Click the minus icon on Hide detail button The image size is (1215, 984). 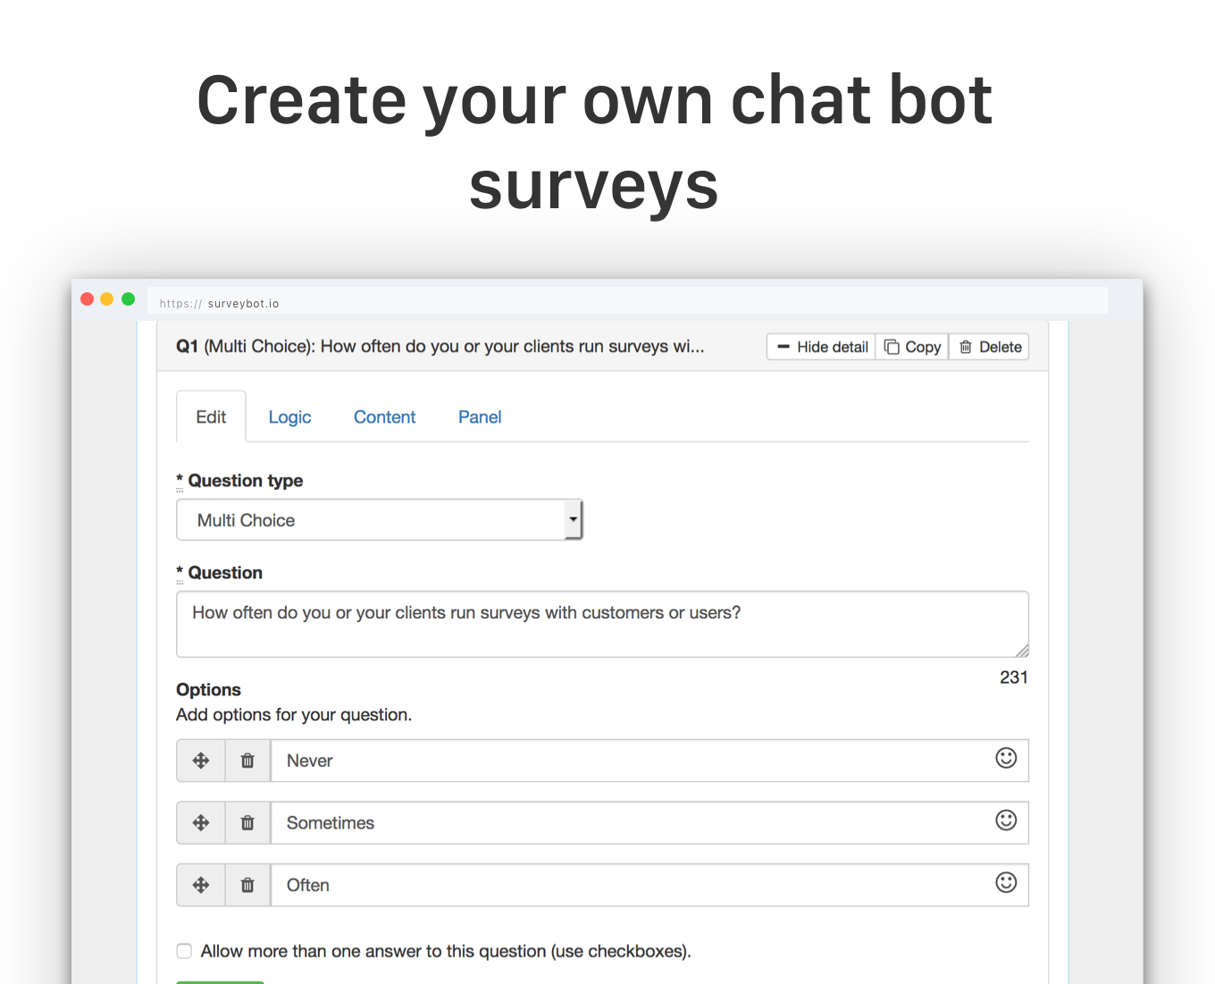point(783,347)
